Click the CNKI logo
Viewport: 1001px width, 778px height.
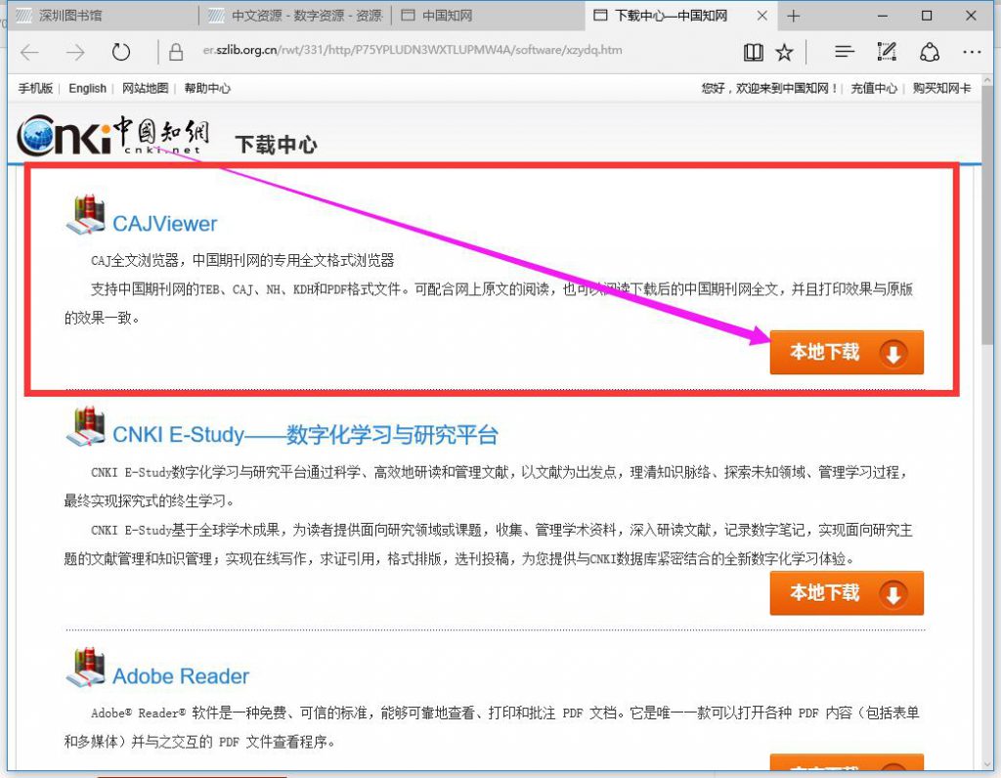[112, 135]
